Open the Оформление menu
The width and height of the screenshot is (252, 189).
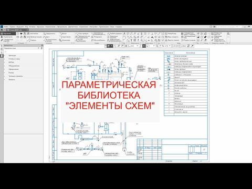pyautogui.click(x=62, y=27)
